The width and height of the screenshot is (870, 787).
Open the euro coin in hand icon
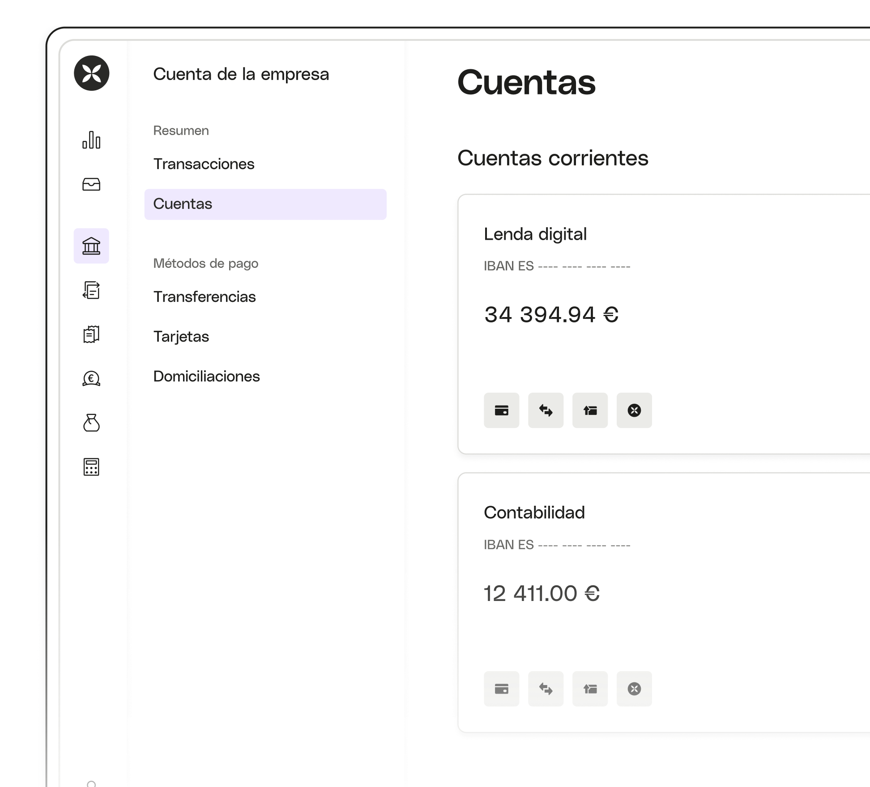91,378
